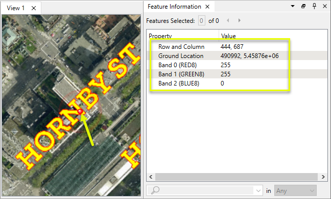Select the Feature Information tab
The width and height of the screenshot is (331, 199).
point(174,7)
